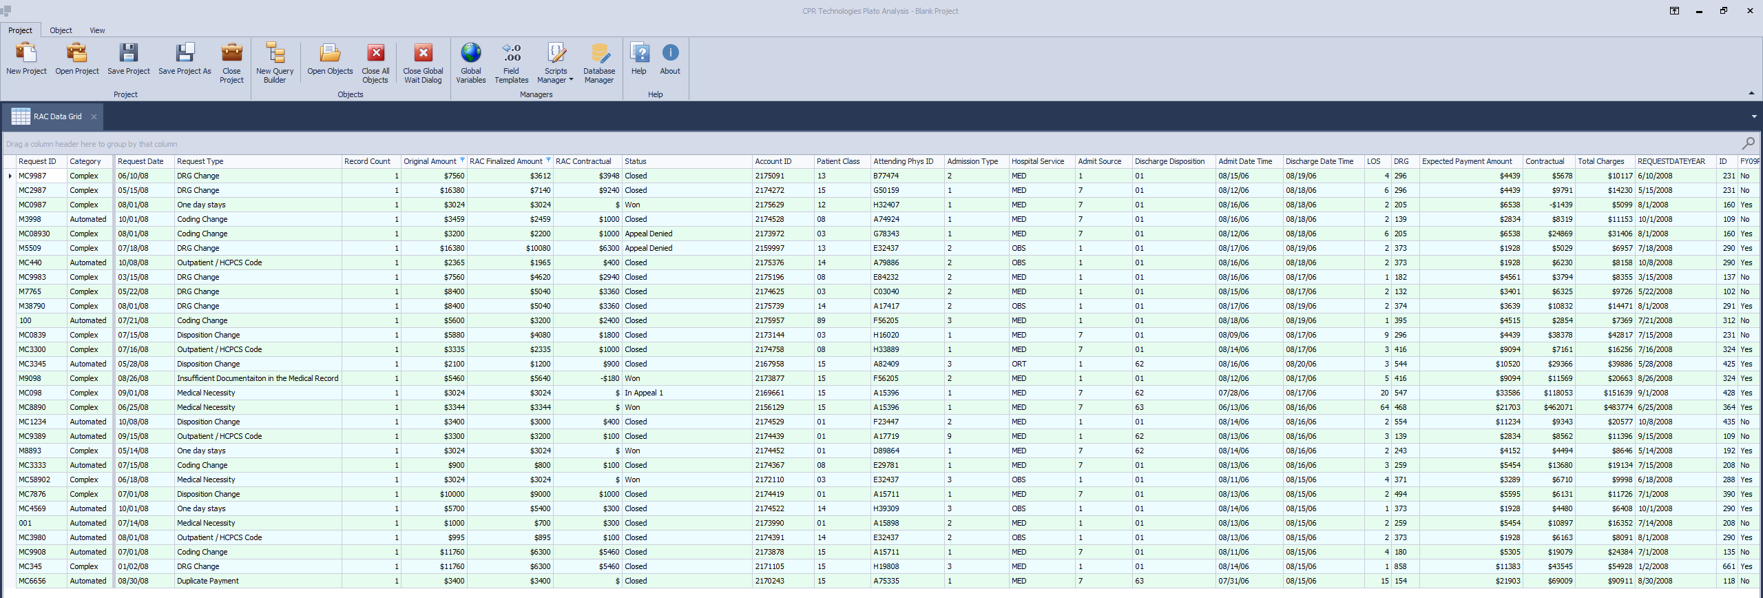Click the Expected Payment Amount header
Image resolution: width=1763 pixels, height=598 pixels.
coord(1471,161)
